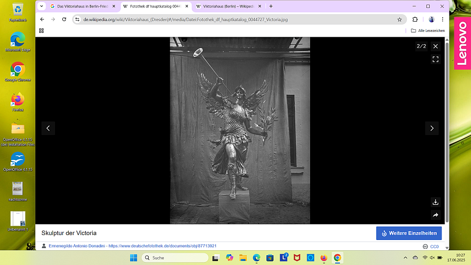The width and height of the screenshot is (471, 265).
Task: Open the battery status tray icon
Action: pyautogui.click(x=440, y=258)
